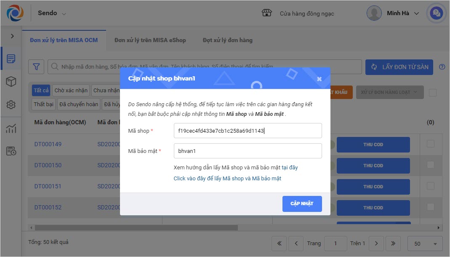The height and width of the screenshot is (257, 450).
Task: Click THU COD button for DT000152
Action: [373, 208]
